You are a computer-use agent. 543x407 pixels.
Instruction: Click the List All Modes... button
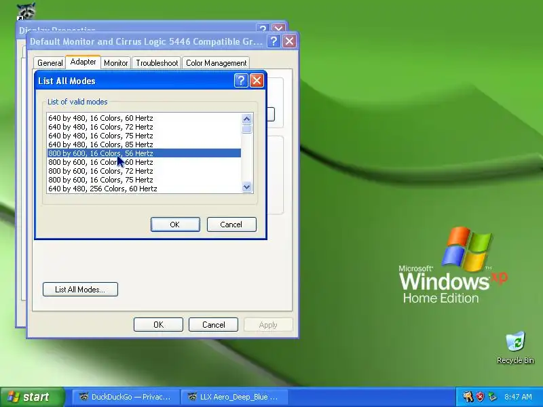point(80,290)
